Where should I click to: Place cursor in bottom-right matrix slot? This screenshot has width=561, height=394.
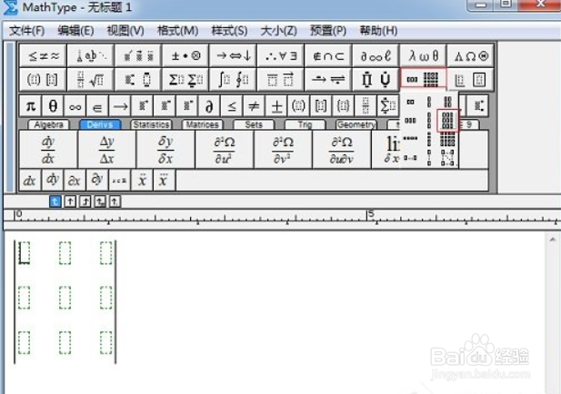tap(105, 342)
